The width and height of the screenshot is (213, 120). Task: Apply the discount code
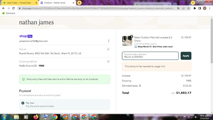[x=186, y=56]
